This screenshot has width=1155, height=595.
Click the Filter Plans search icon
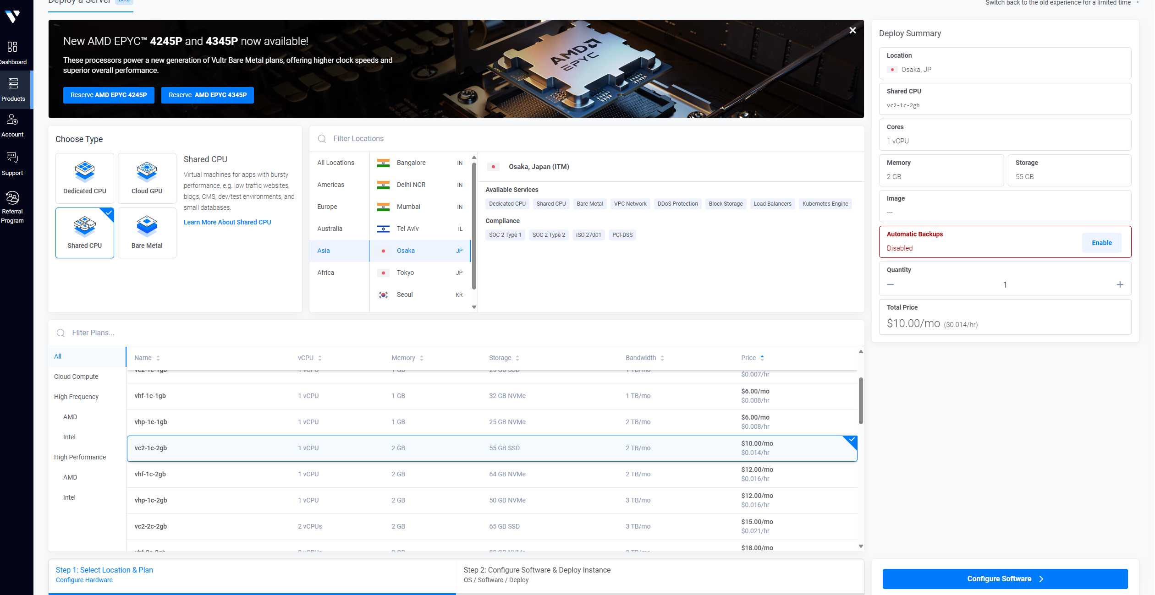click(x=61, y=333)
